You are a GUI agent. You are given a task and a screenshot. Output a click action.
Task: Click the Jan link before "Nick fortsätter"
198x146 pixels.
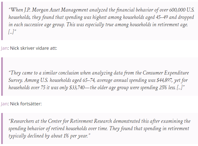[4, 104]
